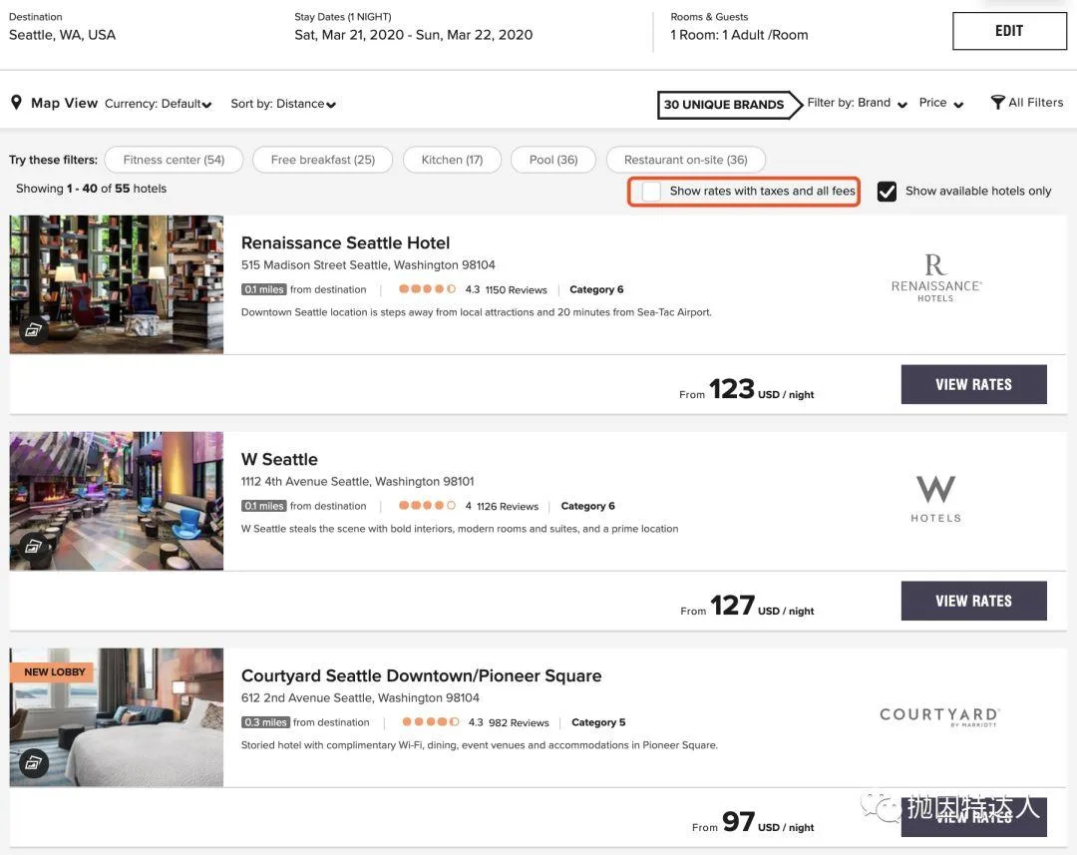Toggle Kitchen (17) filter
Viewport: 1077px width, 855px height.
point(452,160)
